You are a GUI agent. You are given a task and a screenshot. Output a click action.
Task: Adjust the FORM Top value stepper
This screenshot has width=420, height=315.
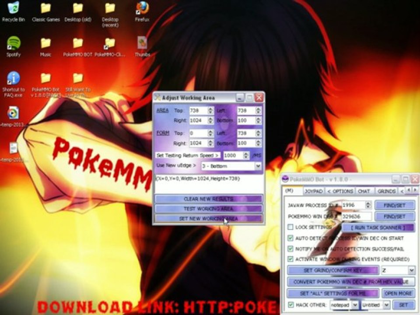pos(210,133)
